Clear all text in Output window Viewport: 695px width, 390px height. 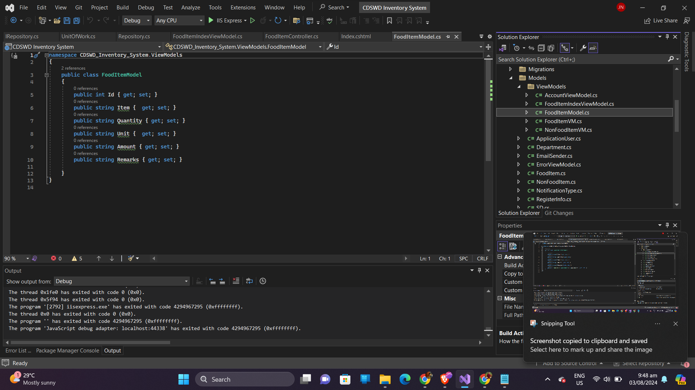click(x=236, y=281)
